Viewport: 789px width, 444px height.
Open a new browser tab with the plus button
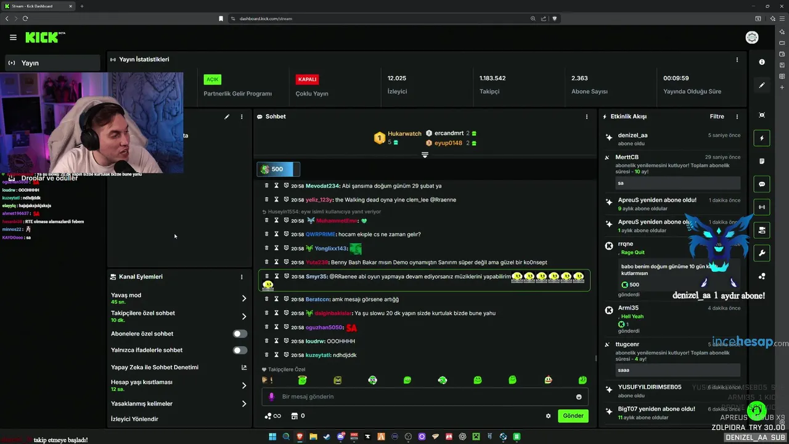point(81,6)
